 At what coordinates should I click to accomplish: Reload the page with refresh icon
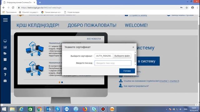(x=13, y=7)
